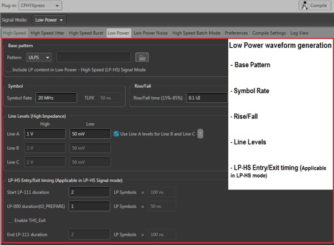Switch to the High Speed Jitter tab

point(47,33)
